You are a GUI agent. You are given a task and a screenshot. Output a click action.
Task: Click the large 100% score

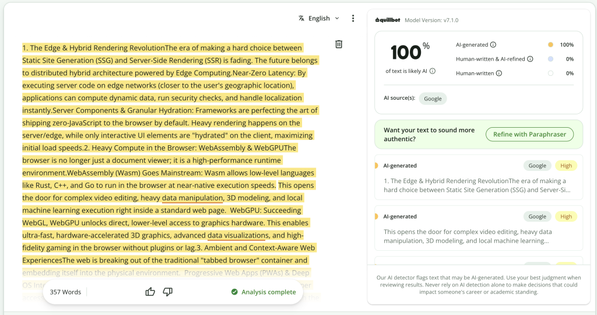(x=410, y=52)
